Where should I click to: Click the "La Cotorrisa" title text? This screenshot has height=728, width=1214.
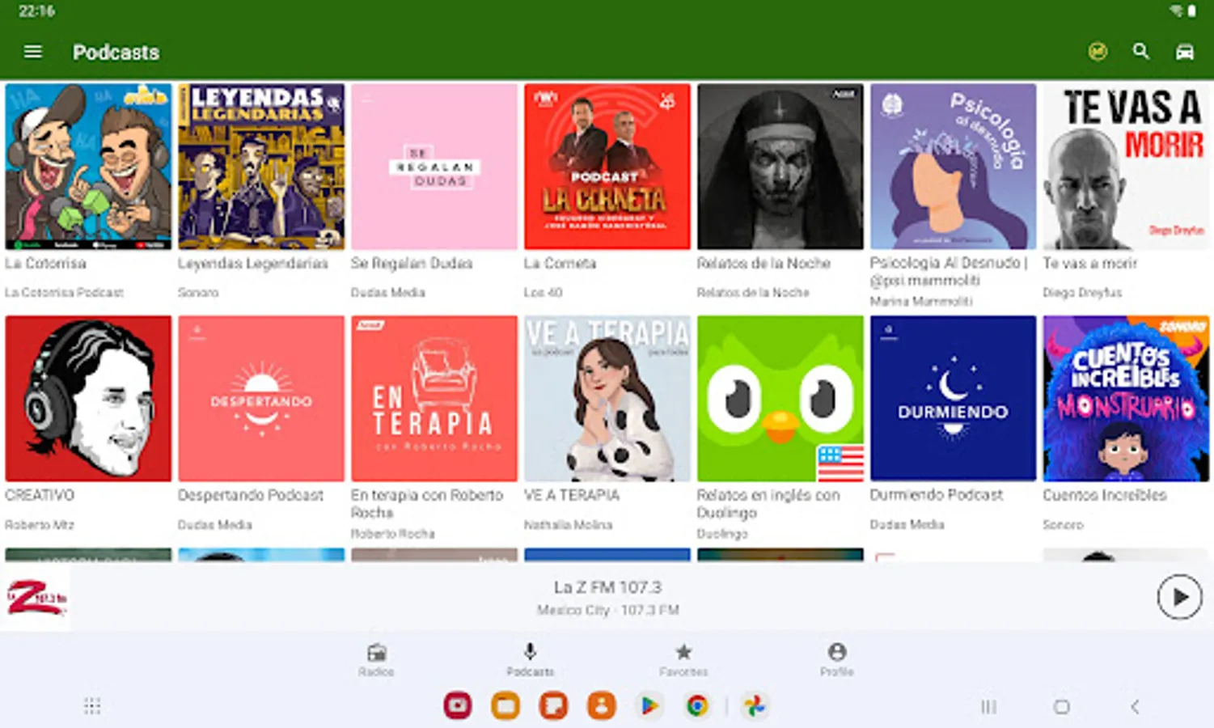click(45, 263)
